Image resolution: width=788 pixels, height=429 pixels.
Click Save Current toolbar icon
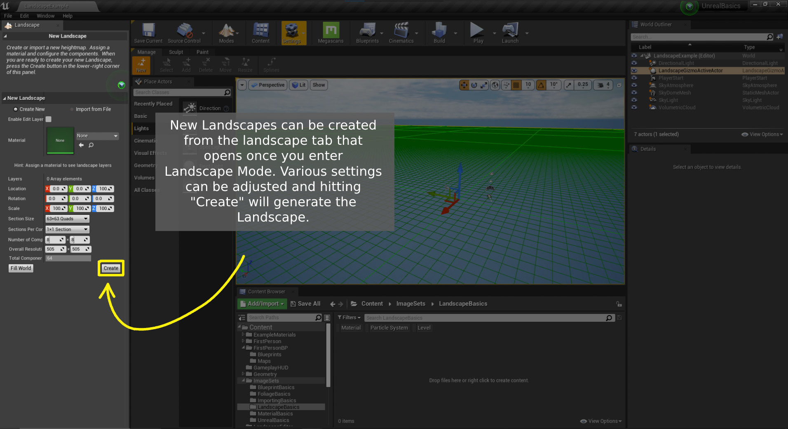click(x=148, y=33)
